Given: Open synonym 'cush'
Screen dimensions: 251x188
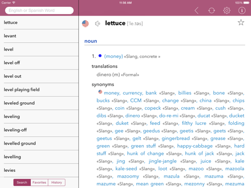Looking at the screenshot, I should pos(220,108).
